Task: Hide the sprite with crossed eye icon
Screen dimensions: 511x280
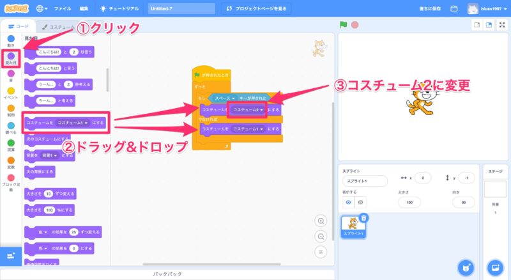Action: pos(361,202)
